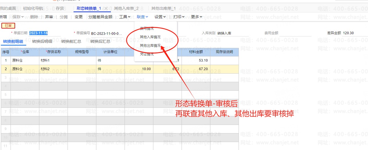The height and width of the screenshot is (150, 368).
Task: Click the 存货名称 column header
Action: click(x=54, y=52)
